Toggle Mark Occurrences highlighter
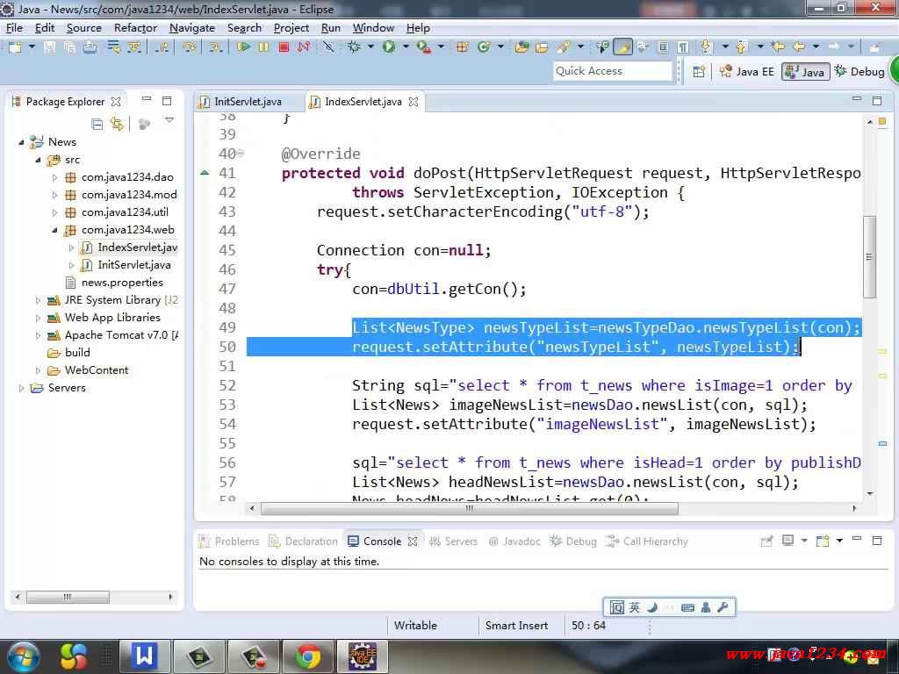899x674 pixels. pos(623,47)
